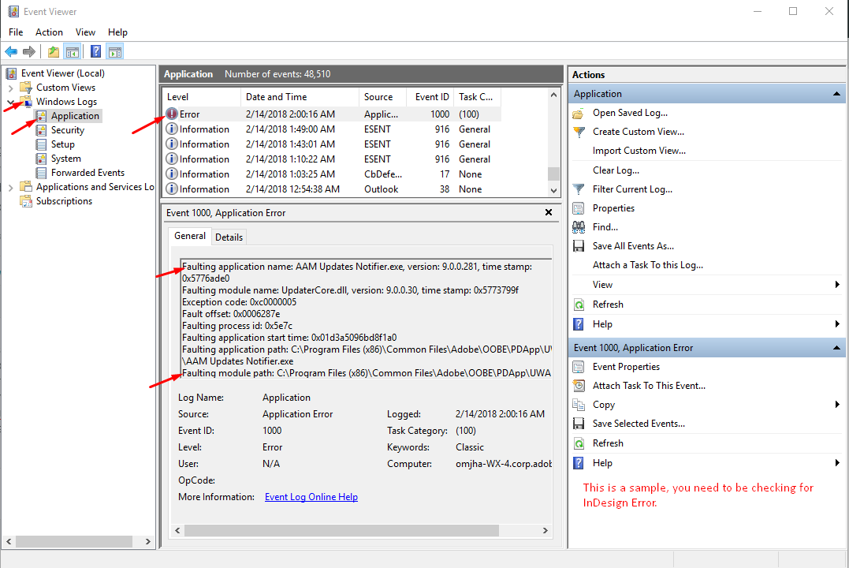Viewport: 849px width, 568px height.
Task: Open the Action menu
Action: pos(49,32)
